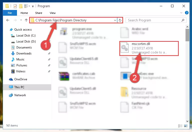
Task: Open Music folder in sidebar
Action: [20, 59]
